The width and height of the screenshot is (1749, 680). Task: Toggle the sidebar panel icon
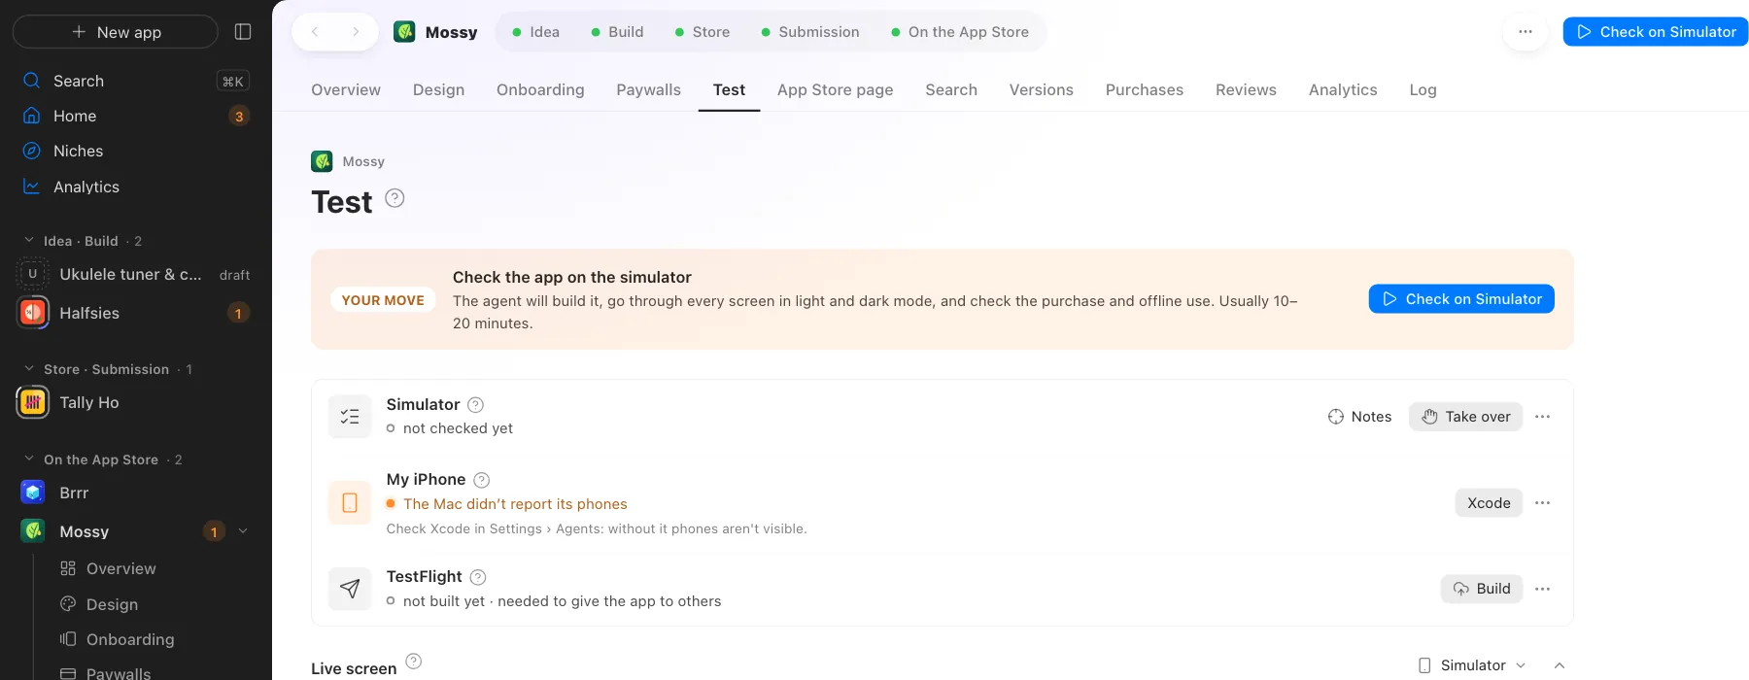point(243,32)
